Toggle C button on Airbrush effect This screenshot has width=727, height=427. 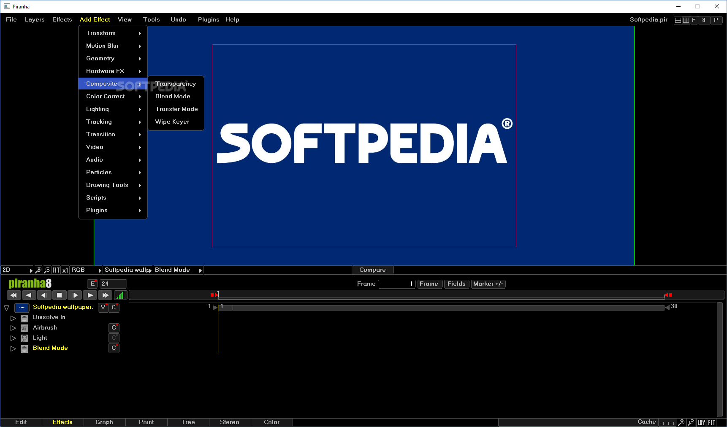(x=114, y=328)
